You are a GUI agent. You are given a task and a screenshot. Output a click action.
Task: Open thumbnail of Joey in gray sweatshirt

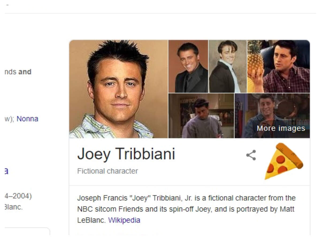201,116
